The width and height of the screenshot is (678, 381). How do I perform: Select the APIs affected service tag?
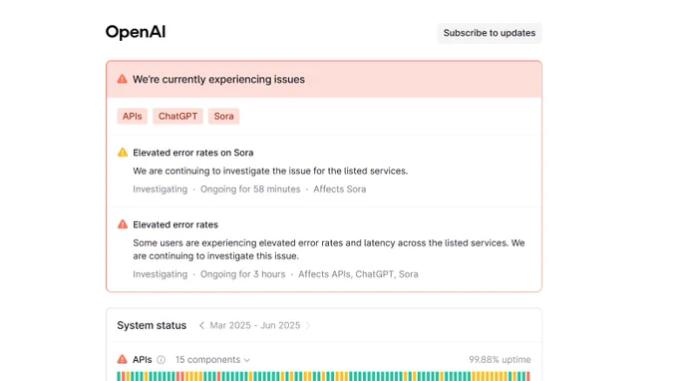pyautogui.click(x=132, y=117)
